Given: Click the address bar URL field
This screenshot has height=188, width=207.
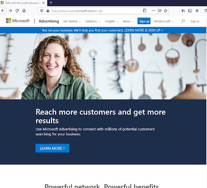Looking at the screenshot, I should [94, 11].
